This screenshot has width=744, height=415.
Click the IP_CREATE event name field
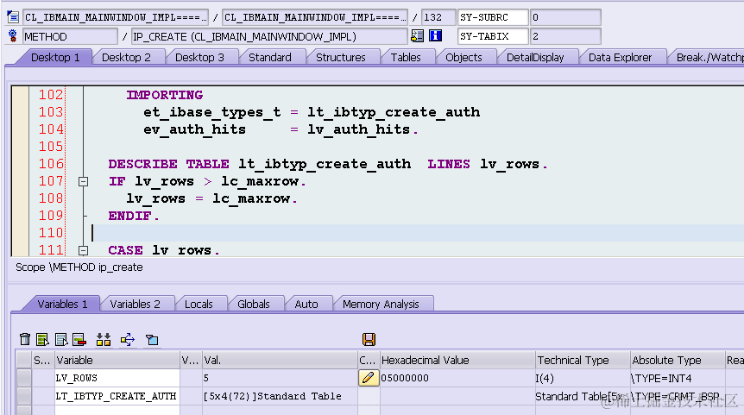point(269,36)
